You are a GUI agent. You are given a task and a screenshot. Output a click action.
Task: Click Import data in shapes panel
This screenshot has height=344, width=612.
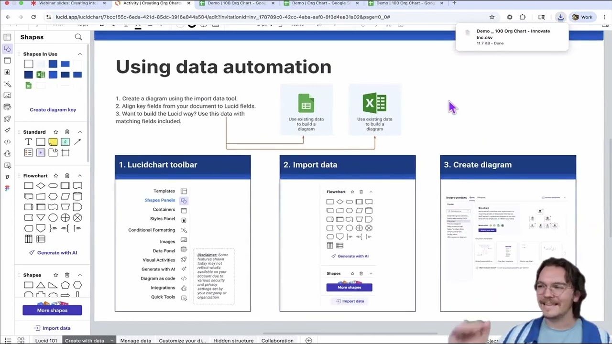pos(52,328)
